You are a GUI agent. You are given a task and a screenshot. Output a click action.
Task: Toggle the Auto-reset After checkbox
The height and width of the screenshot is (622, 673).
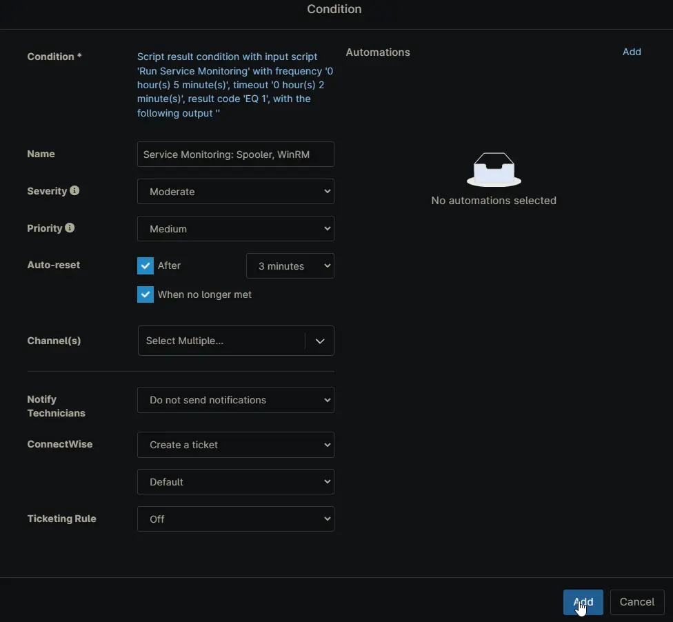click(145, 265)
